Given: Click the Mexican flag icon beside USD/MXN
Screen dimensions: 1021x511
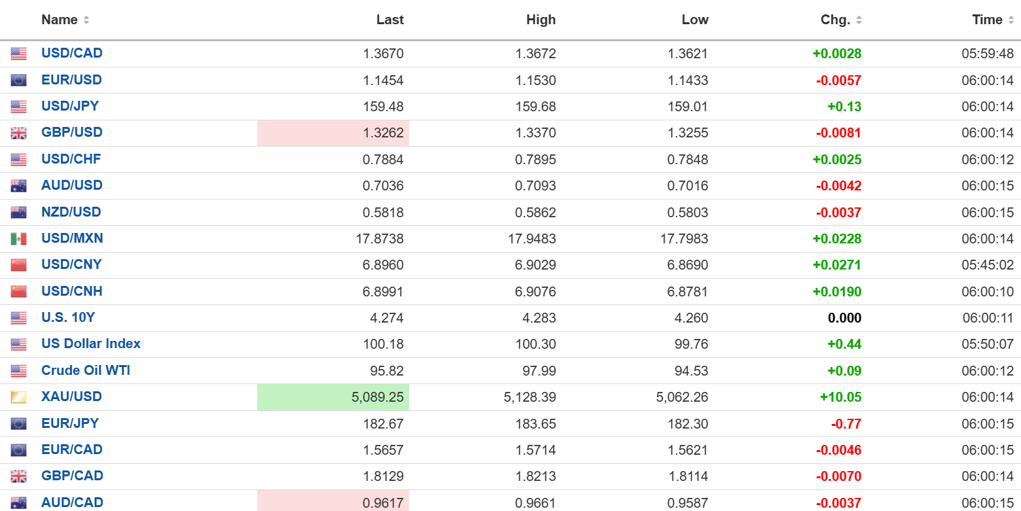Looking at the screenshot, I should point(18,239).
